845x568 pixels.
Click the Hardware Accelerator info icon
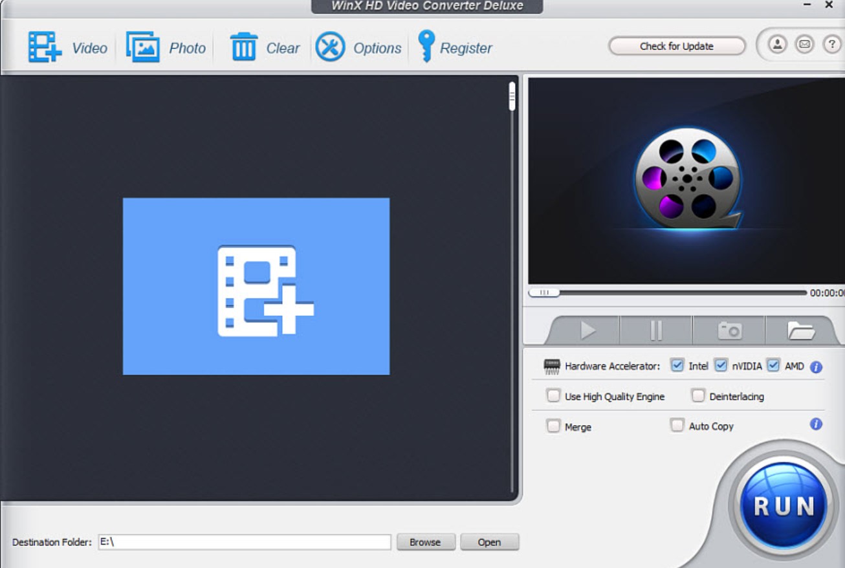(x=816, y=367)
